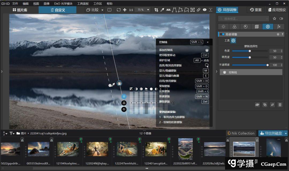Click the 重置 reset button

[256, 10]
